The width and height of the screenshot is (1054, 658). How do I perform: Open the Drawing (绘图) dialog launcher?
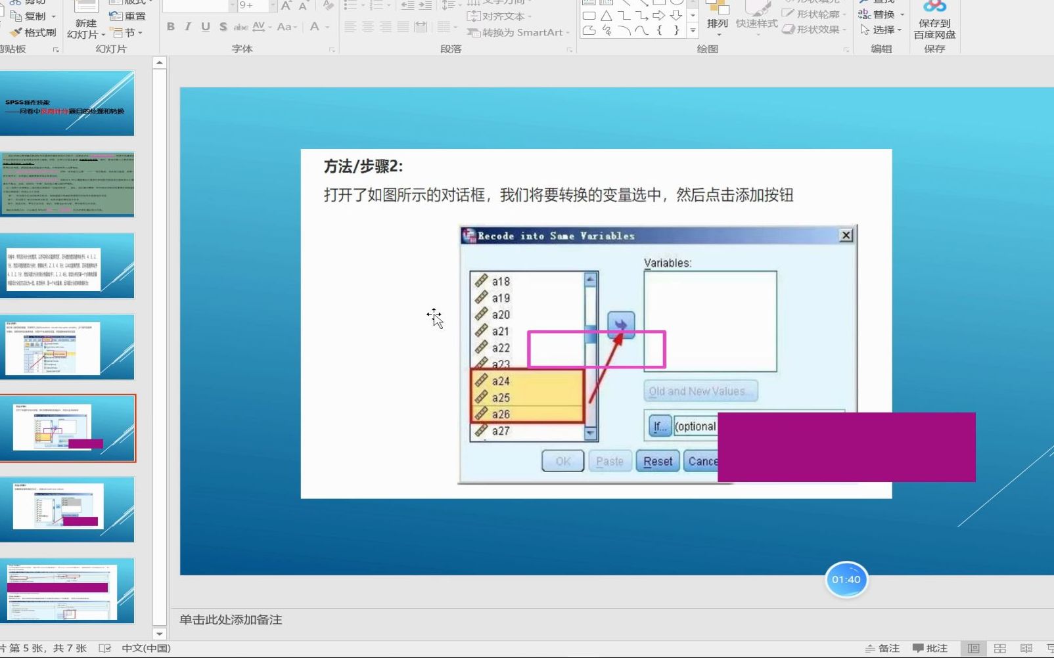846,50
